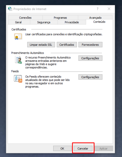Image resolution: width=122 pixels, height=157 pixels.
Task: Click the Cancelar button
Action: (83, 148)
